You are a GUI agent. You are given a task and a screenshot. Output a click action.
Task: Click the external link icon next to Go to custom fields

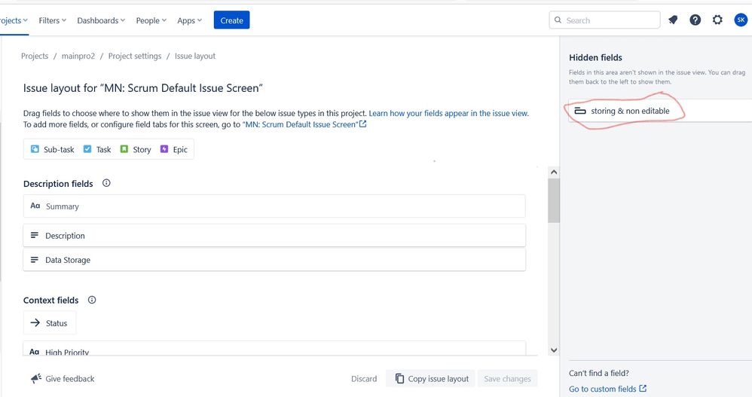643,389
